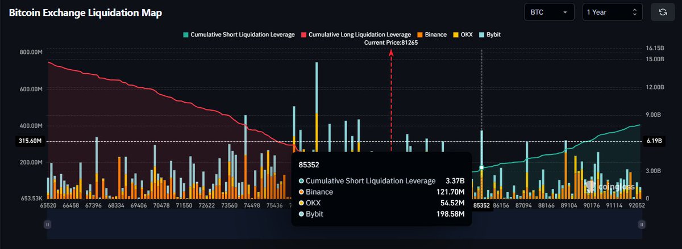Click the 65520 x-axis price label
Viewport: 682px width, 249px height.
point(48,205)
